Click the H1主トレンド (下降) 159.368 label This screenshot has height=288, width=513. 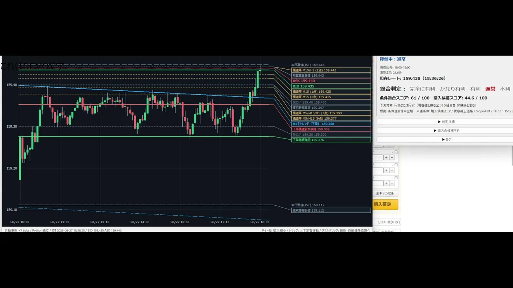(x=331, y=124)
